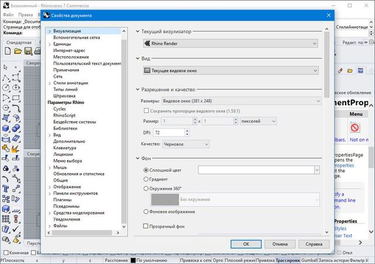Select the Фоновое изображение radio option
375x264 pixels.
(146, 211)
